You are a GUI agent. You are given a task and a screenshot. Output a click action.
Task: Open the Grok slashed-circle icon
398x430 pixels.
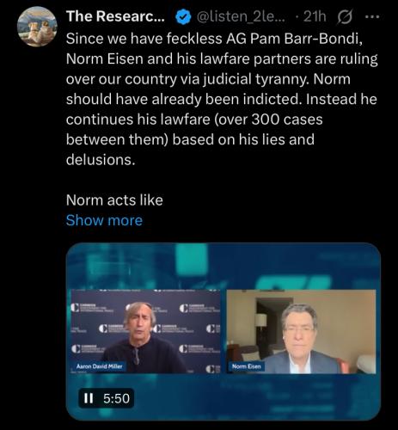click(x=345, y=17)
